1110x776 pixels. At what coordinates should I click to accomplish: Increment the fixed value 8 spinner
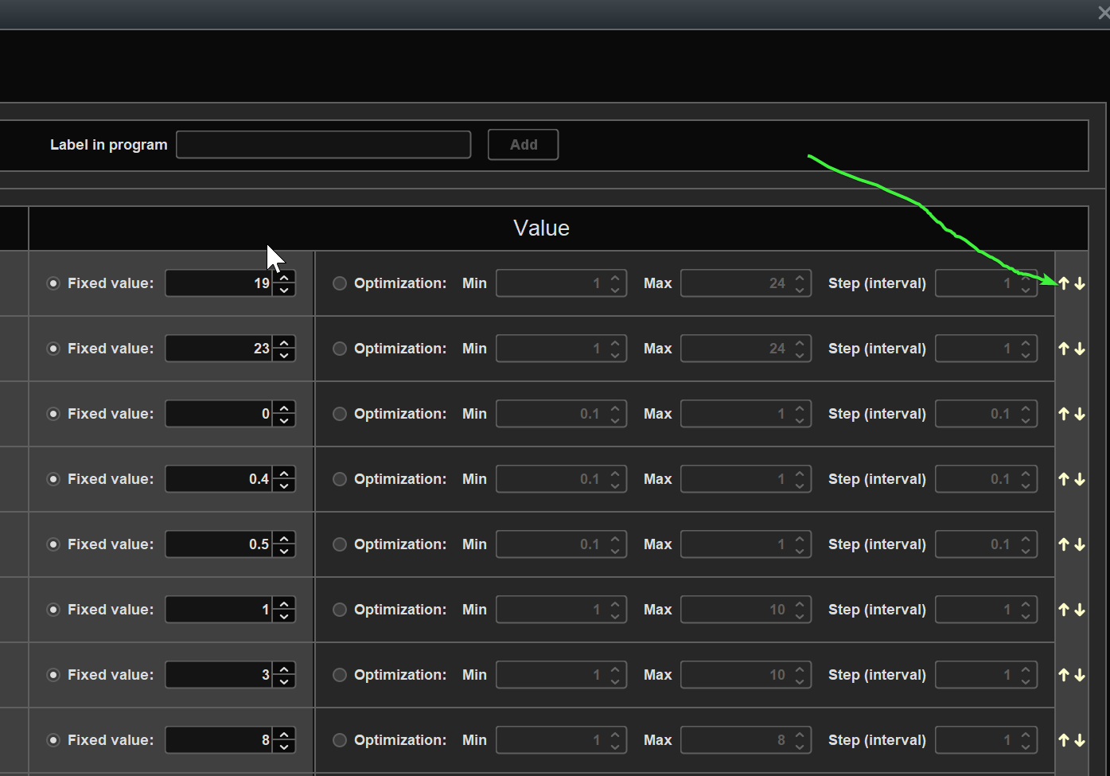[x=284, y=734]
